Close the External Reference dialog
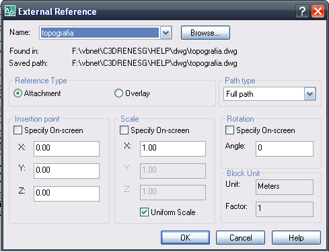329x252 pixels. [x=318, y=11]
